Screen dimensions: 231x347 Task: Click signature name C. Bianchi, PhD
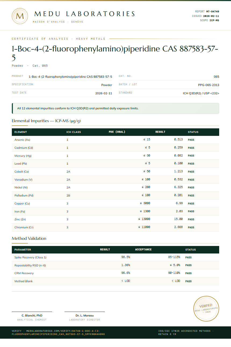[x=32, y=316]
